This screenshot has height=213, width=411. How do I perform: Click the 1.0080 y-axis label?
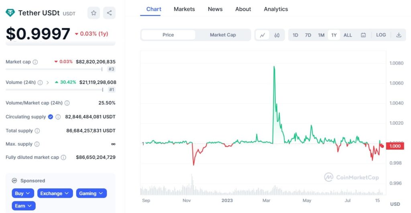tap(396, 63)
